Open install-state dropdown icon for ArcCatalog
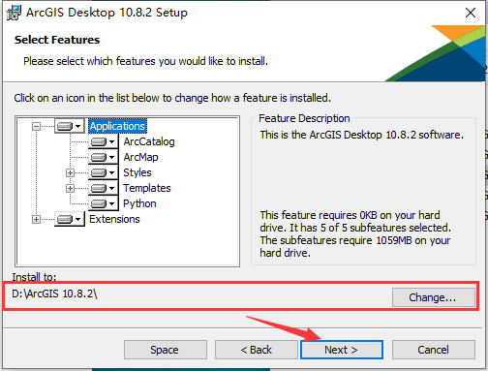Screen dimensions: 488x371 pos(103,141)
